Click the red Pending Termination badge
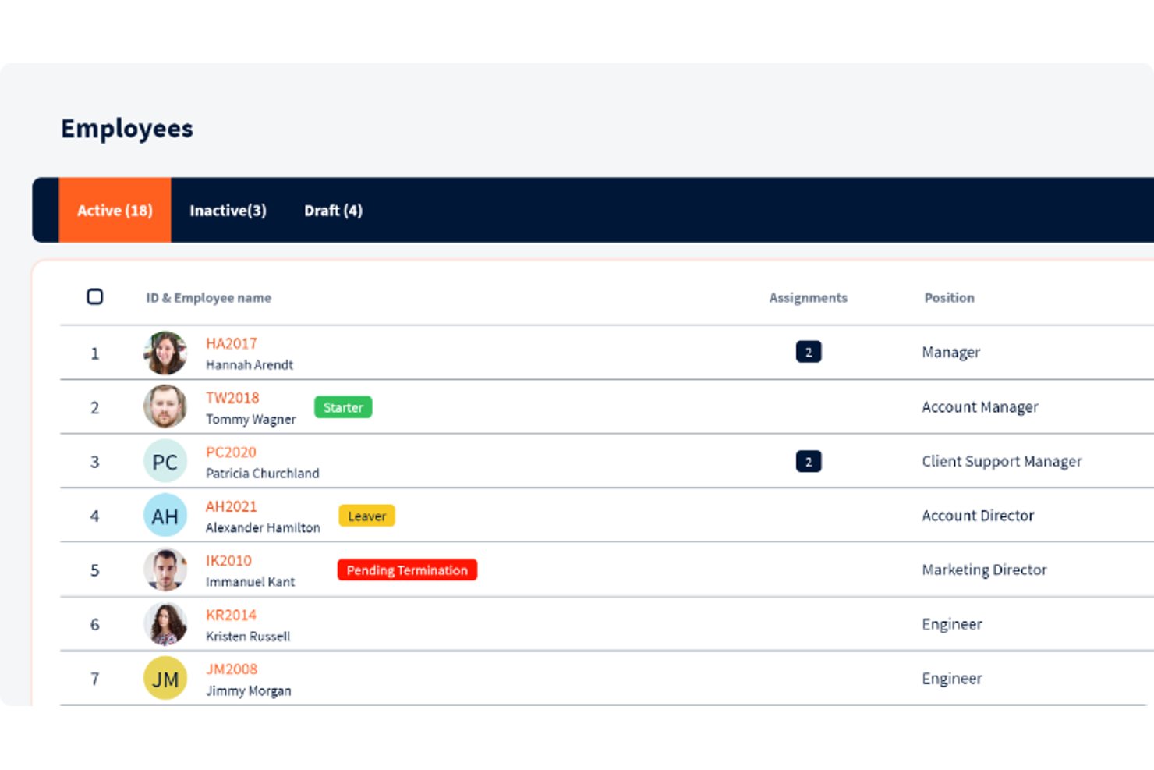The width and height of the screenshot is (1154, 770). tap(407, 570)
